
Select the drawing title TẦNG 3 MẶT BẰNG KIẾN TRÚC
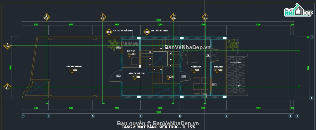[x=158, y=127]
